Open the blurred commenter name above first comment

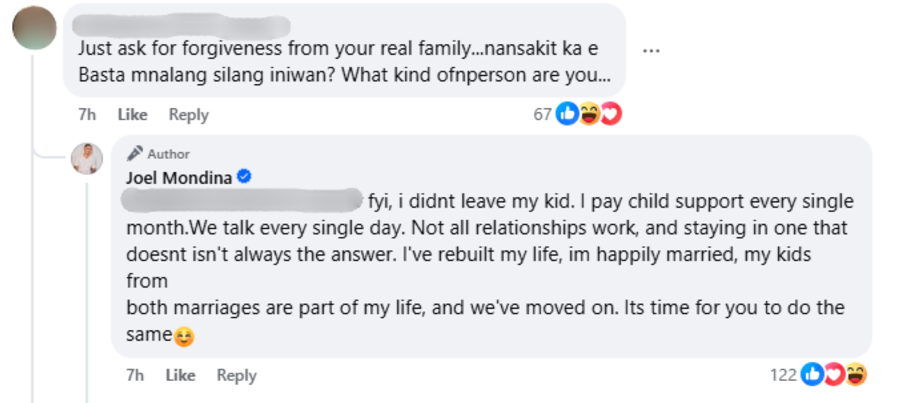pos(182,24)
